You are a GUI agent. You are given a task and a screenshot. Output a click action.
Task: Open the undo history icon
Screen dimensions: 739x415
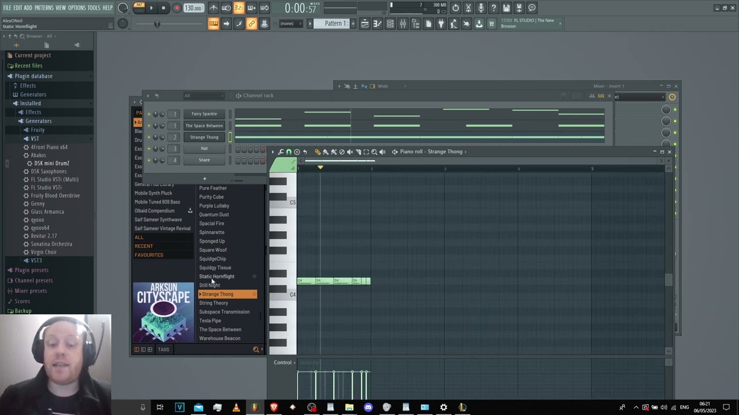coord(456,8)
